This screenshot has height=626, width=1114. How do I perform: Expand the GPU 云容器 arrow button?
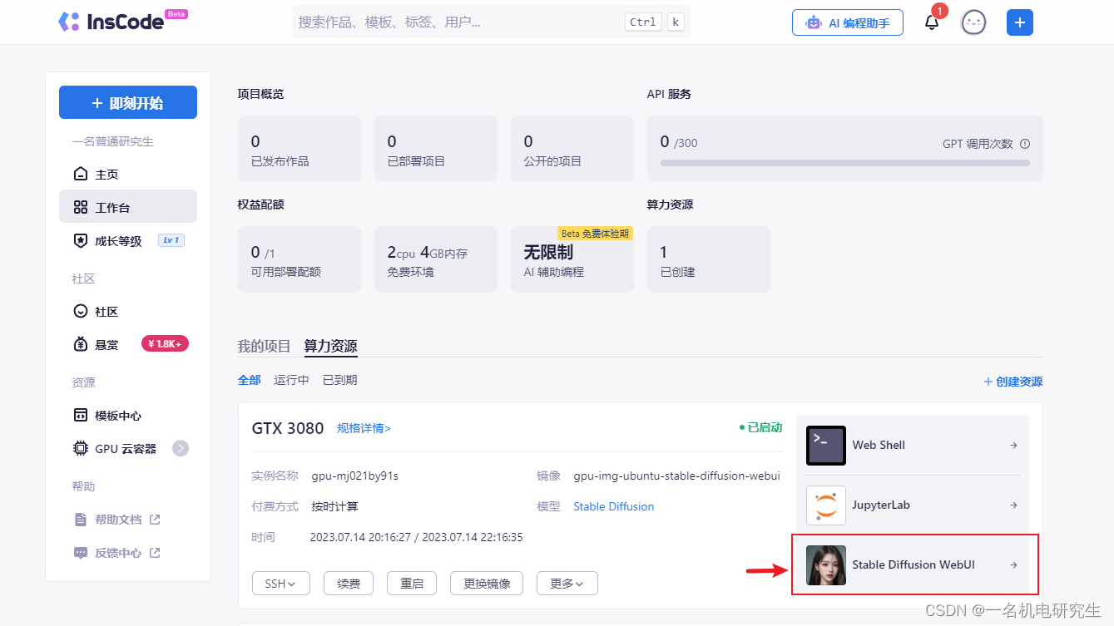tap(181, 448)
